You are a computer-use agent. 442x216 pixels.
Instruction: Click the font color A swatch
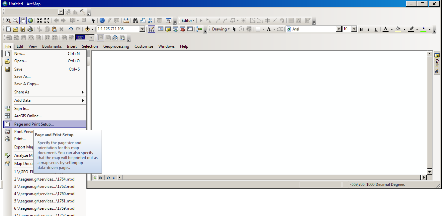(x=385, y=29)
